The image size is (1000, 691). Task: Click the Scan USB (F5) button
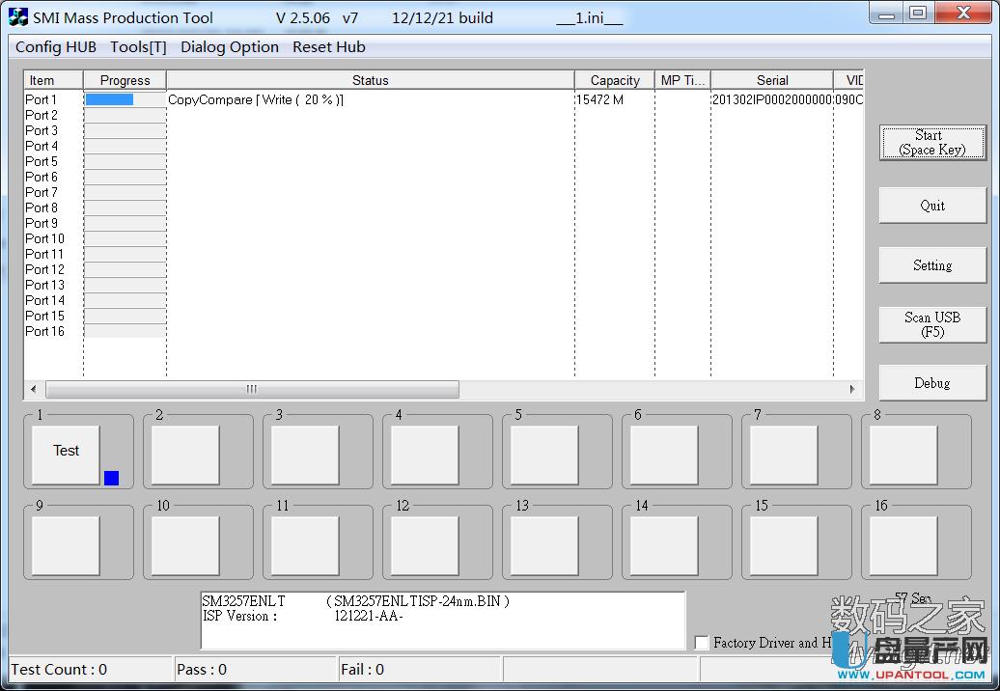(x=932, y=324)
